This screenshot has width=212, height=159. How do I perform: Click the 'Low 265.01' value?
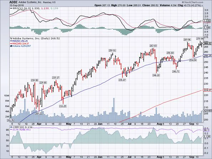point(134,5)
